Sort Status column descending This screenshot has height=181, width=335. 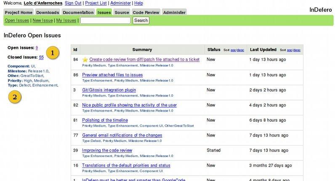point(240,50)
